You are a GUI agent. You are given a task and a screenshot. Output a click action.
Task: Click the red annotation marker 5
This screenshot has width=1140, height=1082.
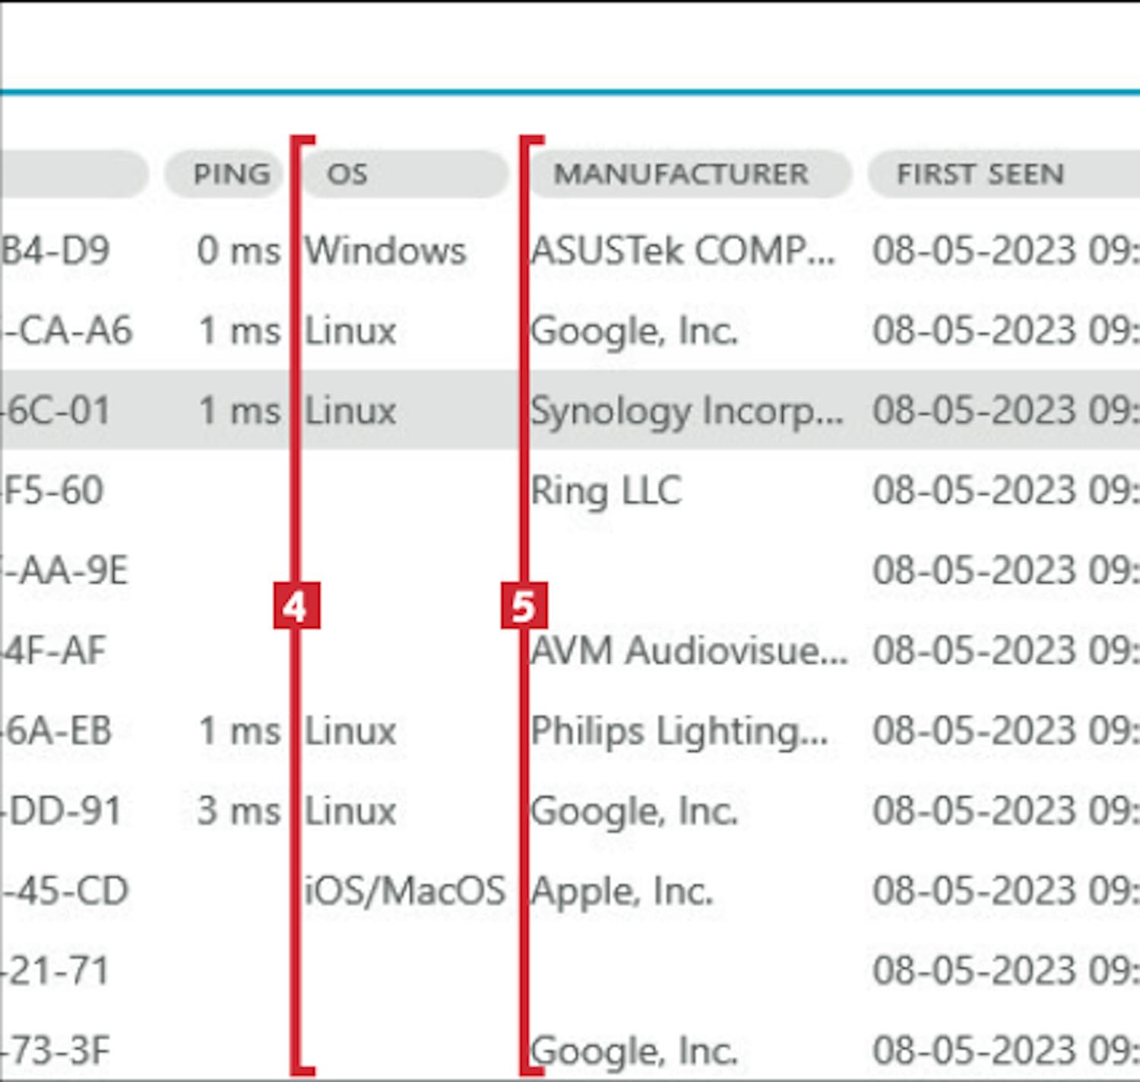[x=524, y=606]
